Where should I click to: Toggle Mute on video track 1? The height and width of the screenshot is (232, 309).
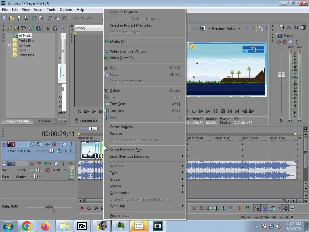(64, 144)
